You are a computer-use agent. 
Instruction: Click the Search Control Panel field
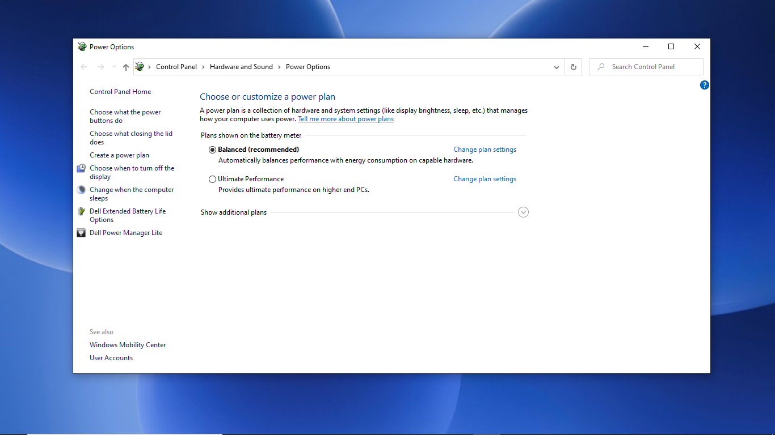(646, 67)
